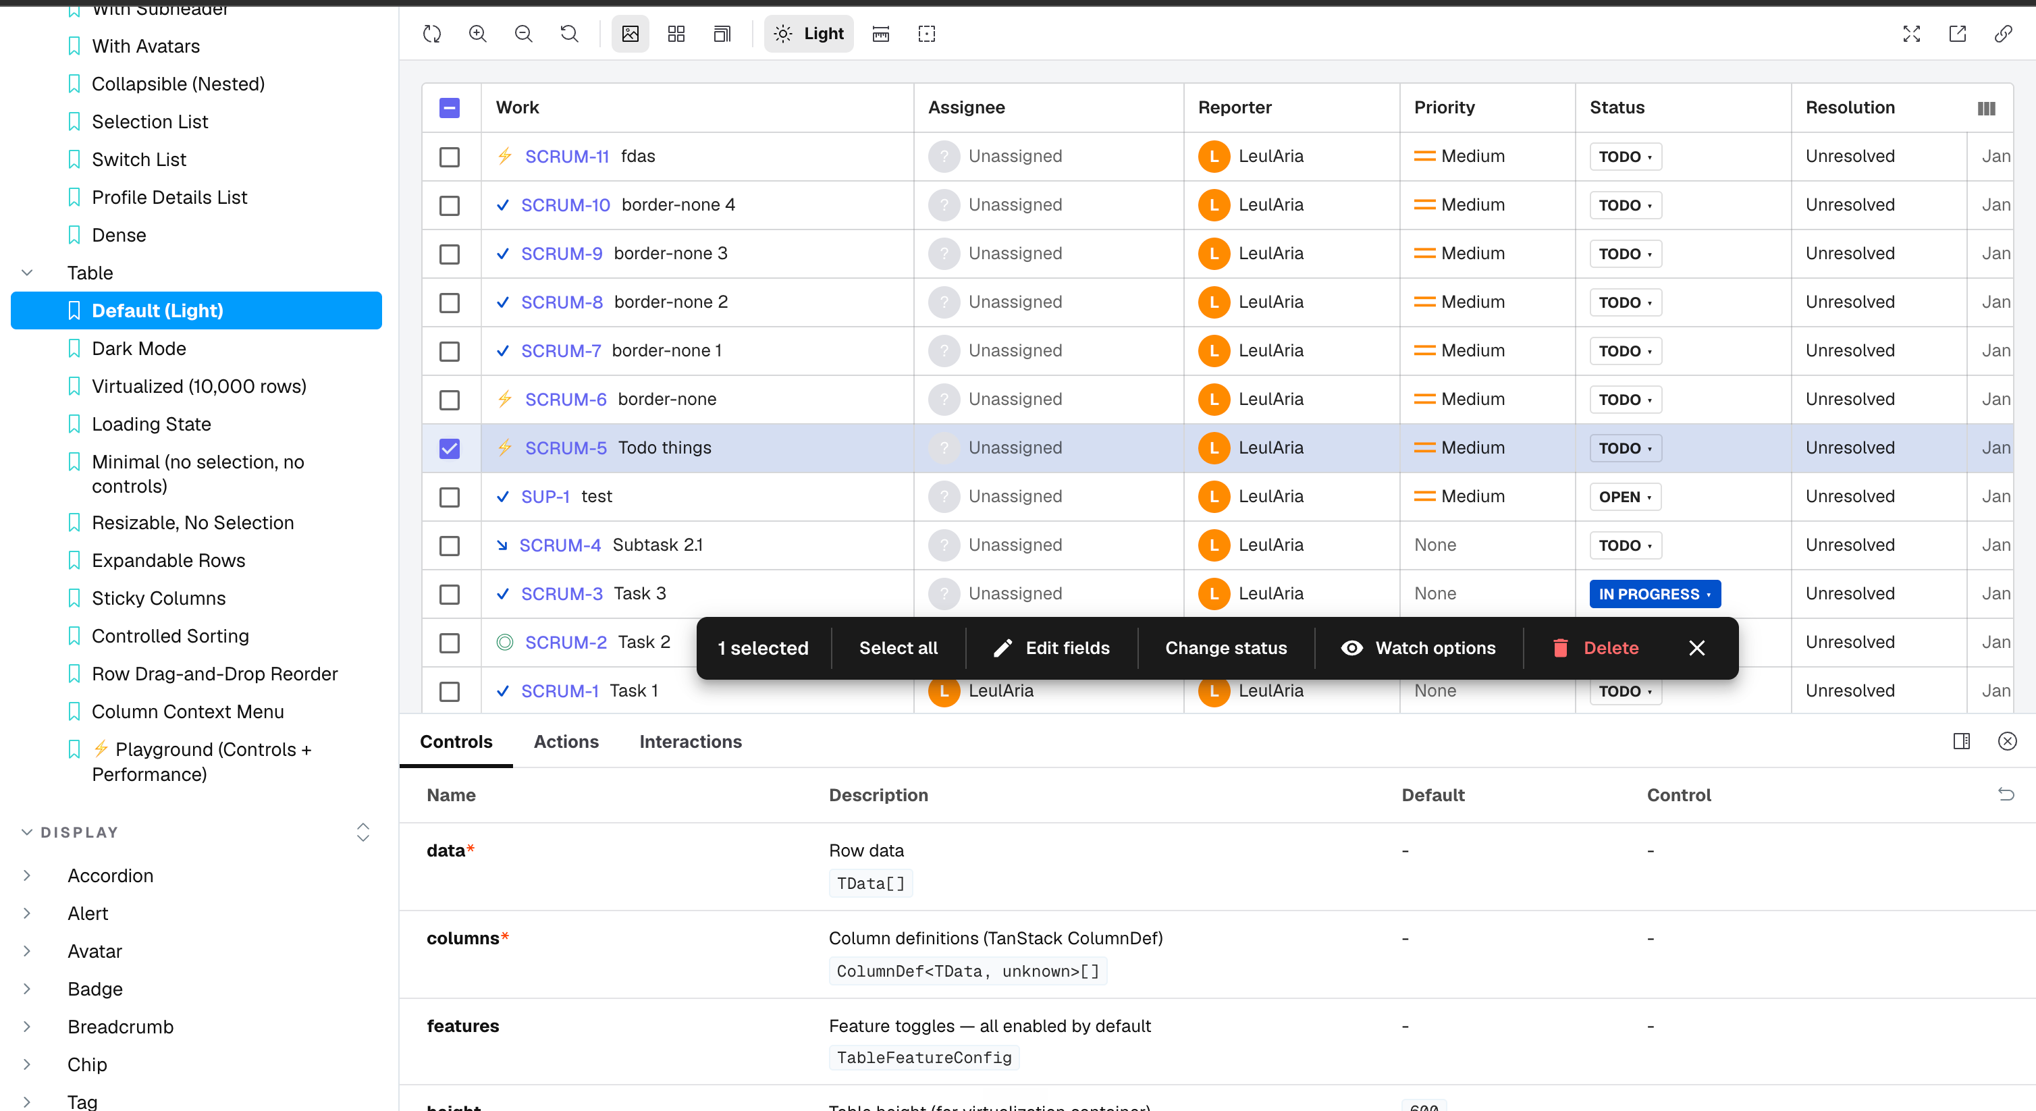Sort by the Priority column header

tap(1444, 107)
